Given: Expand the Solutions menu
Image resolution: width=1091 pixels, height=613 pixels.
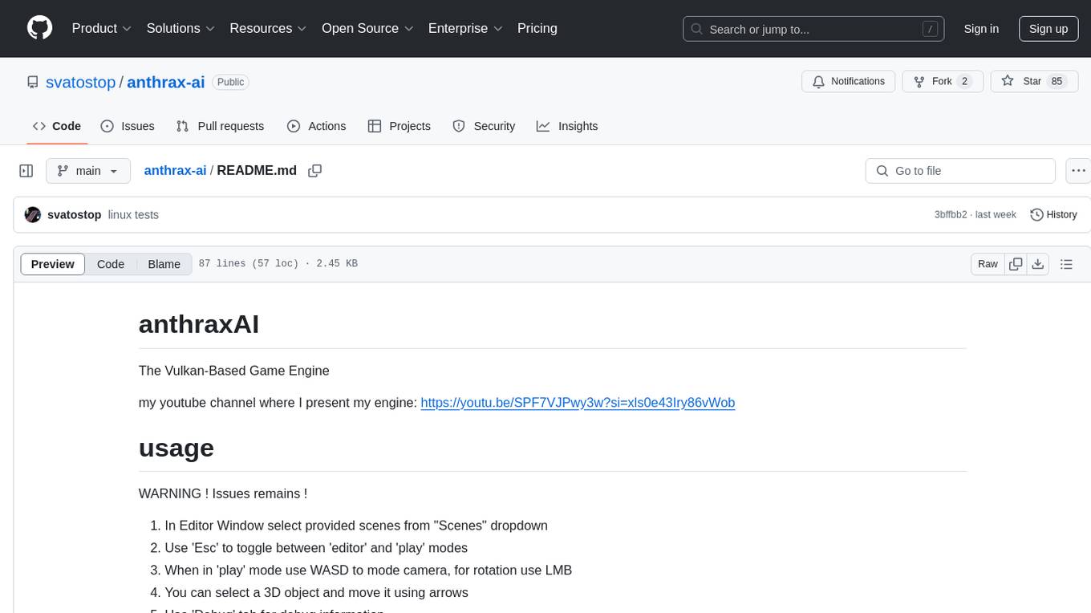Looking at the screenshot, I should point(180,28).
